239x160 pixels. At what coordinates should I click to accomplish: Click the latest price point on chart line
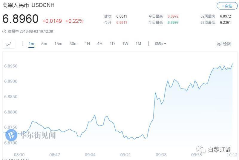[232, 64]
